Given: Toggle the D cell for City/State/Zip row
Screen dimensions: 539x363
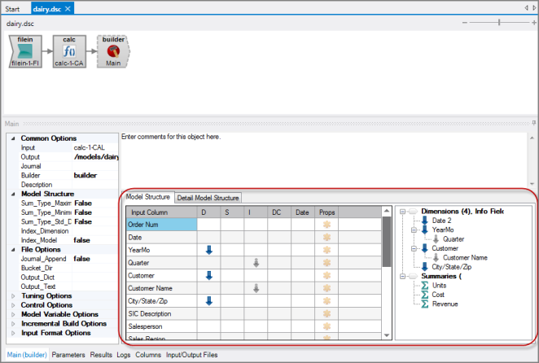Looking at the screenshot, I should click(x=208, y=300).
